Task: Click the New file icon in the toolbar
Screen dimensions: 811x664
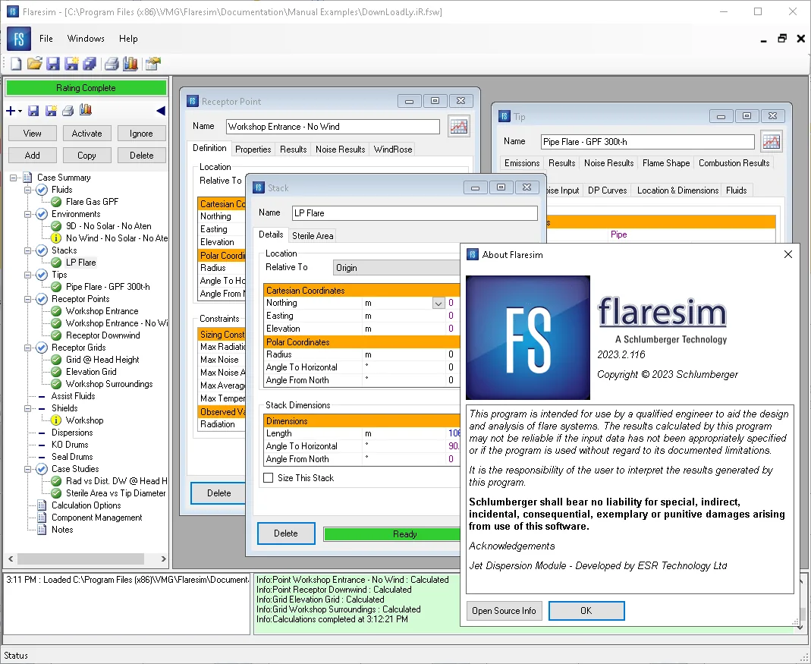Action: click(x=16, y=64)
